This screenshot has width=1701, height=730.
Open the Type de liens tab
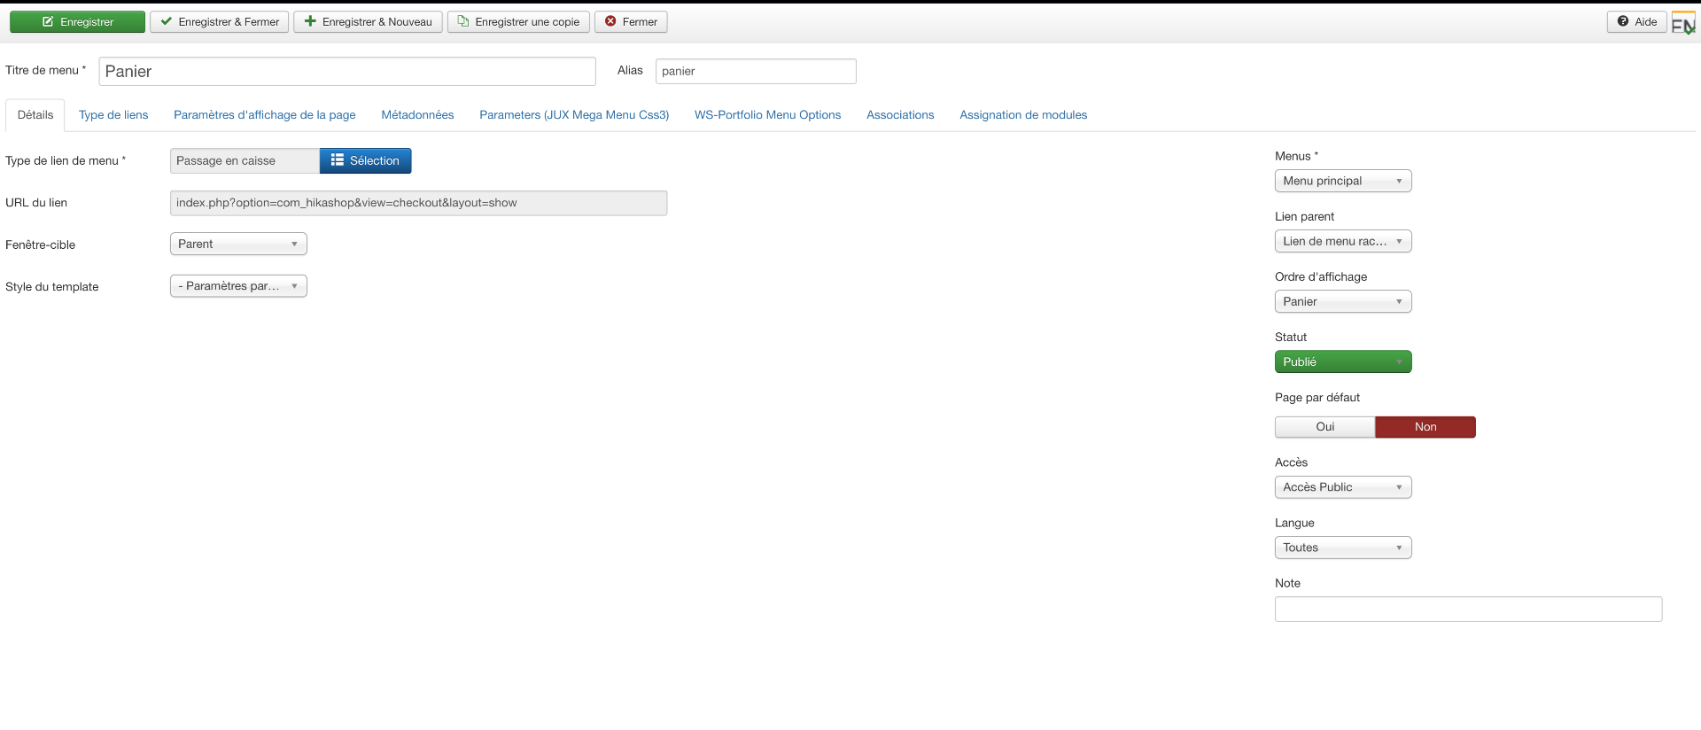(113, 115)
